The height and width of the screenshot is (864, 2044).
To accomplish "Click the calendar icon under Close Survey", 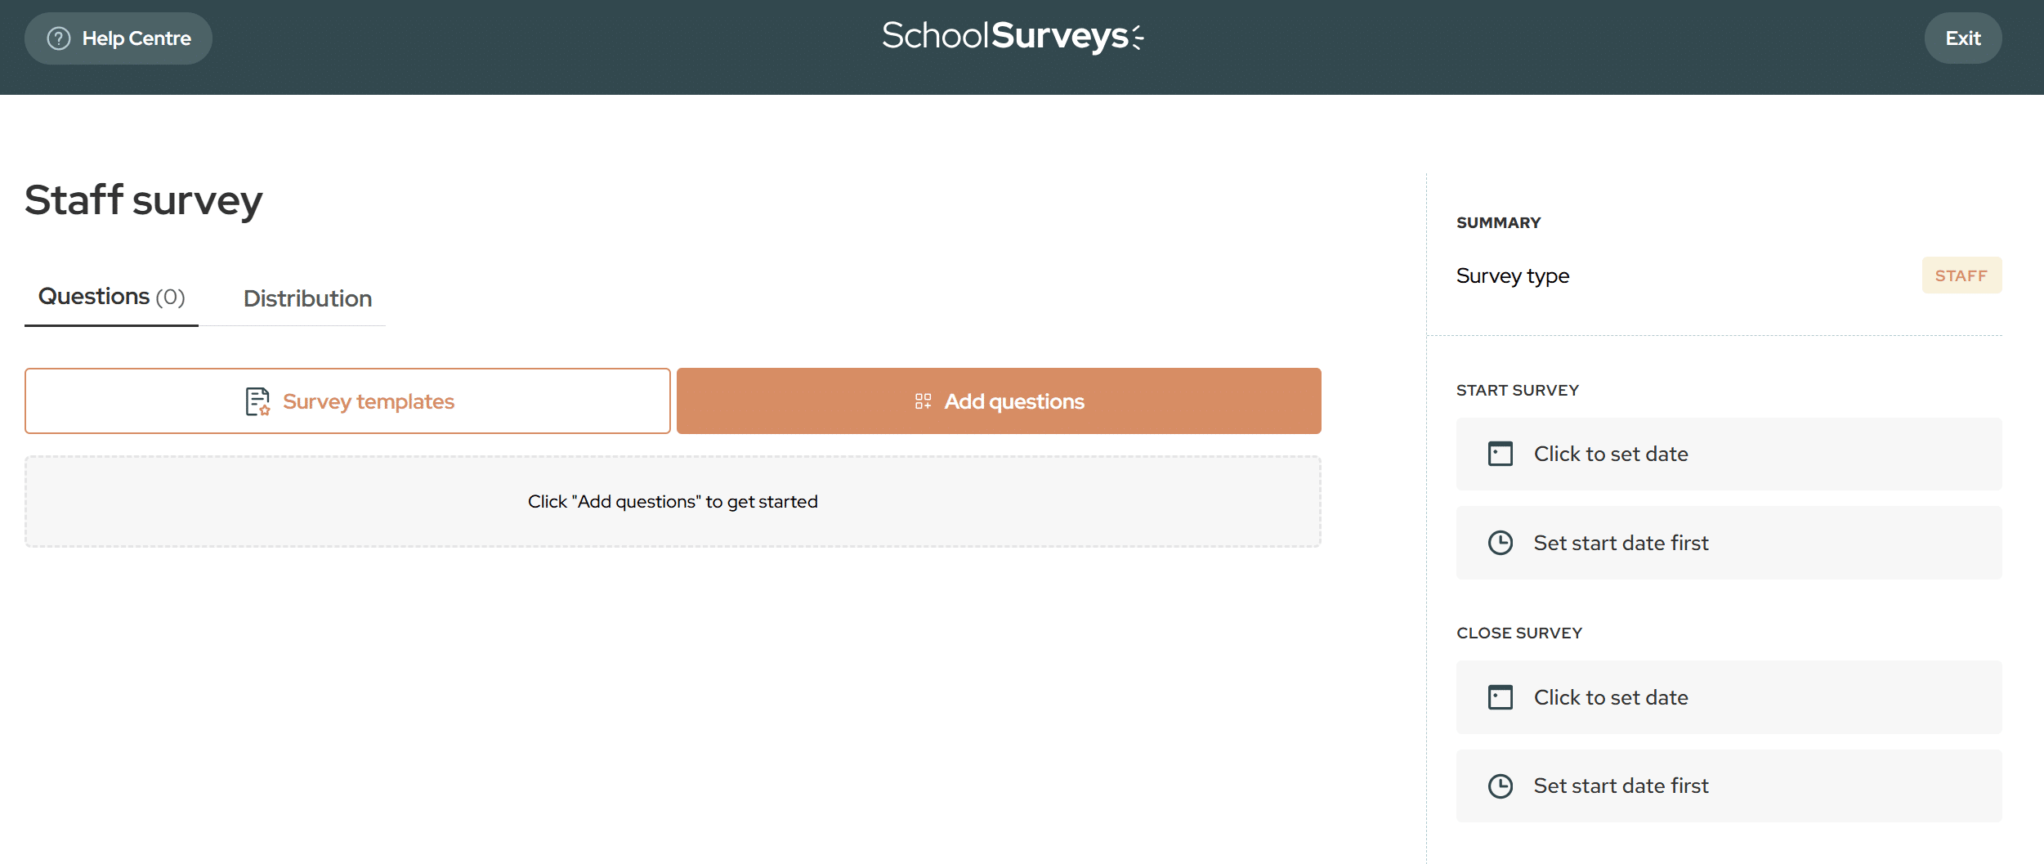I will [1500, 697].
